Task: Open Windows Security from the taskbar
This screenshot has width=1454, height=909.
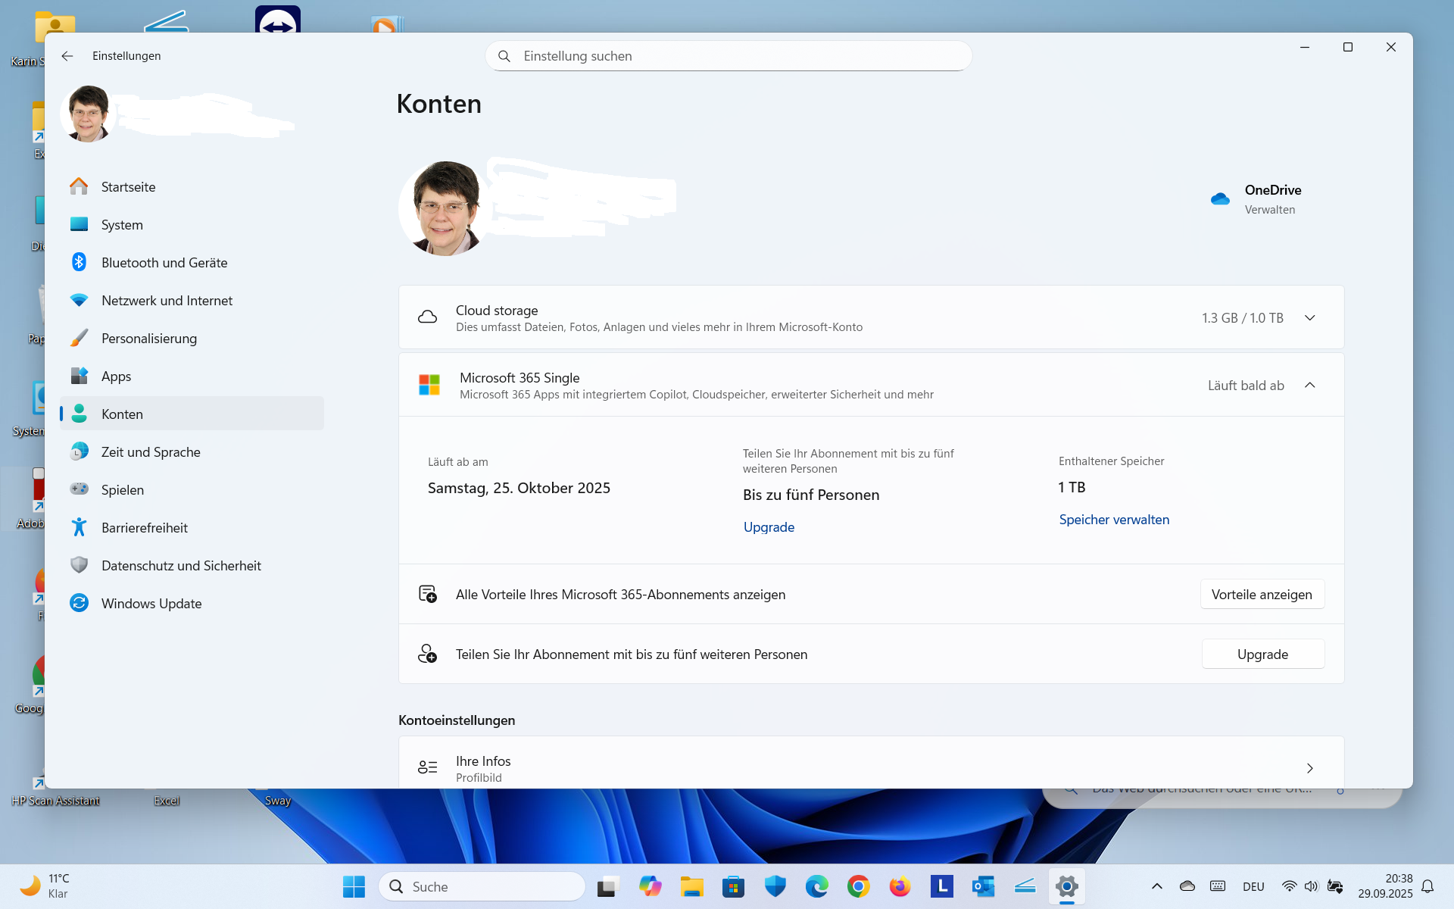Action: pyautogui.click(x=774, y=886)
